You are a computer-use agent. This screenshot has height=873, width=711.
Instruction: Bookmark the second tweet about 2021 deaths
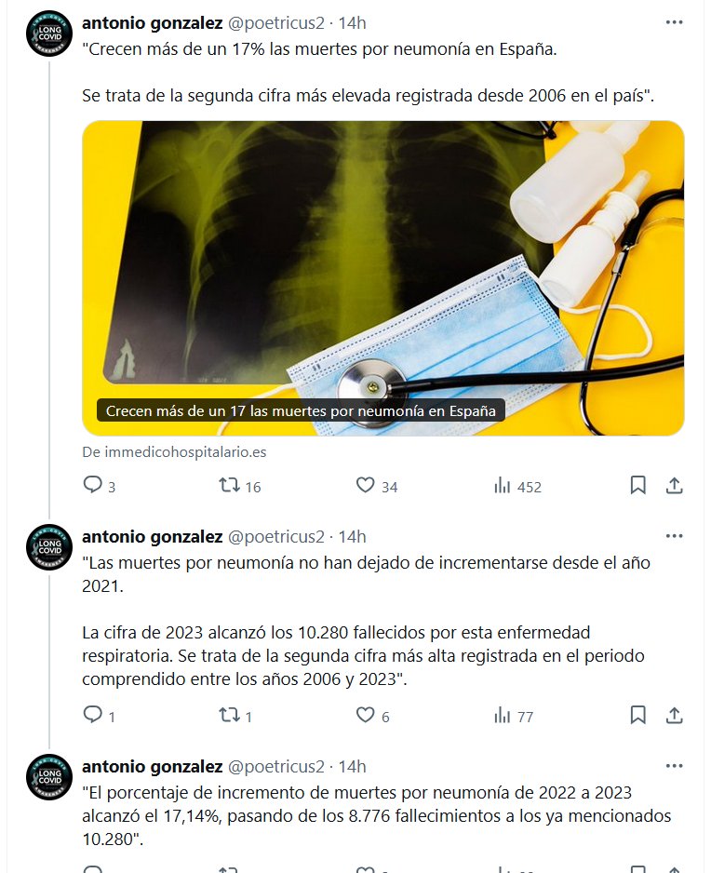point(638,715)
